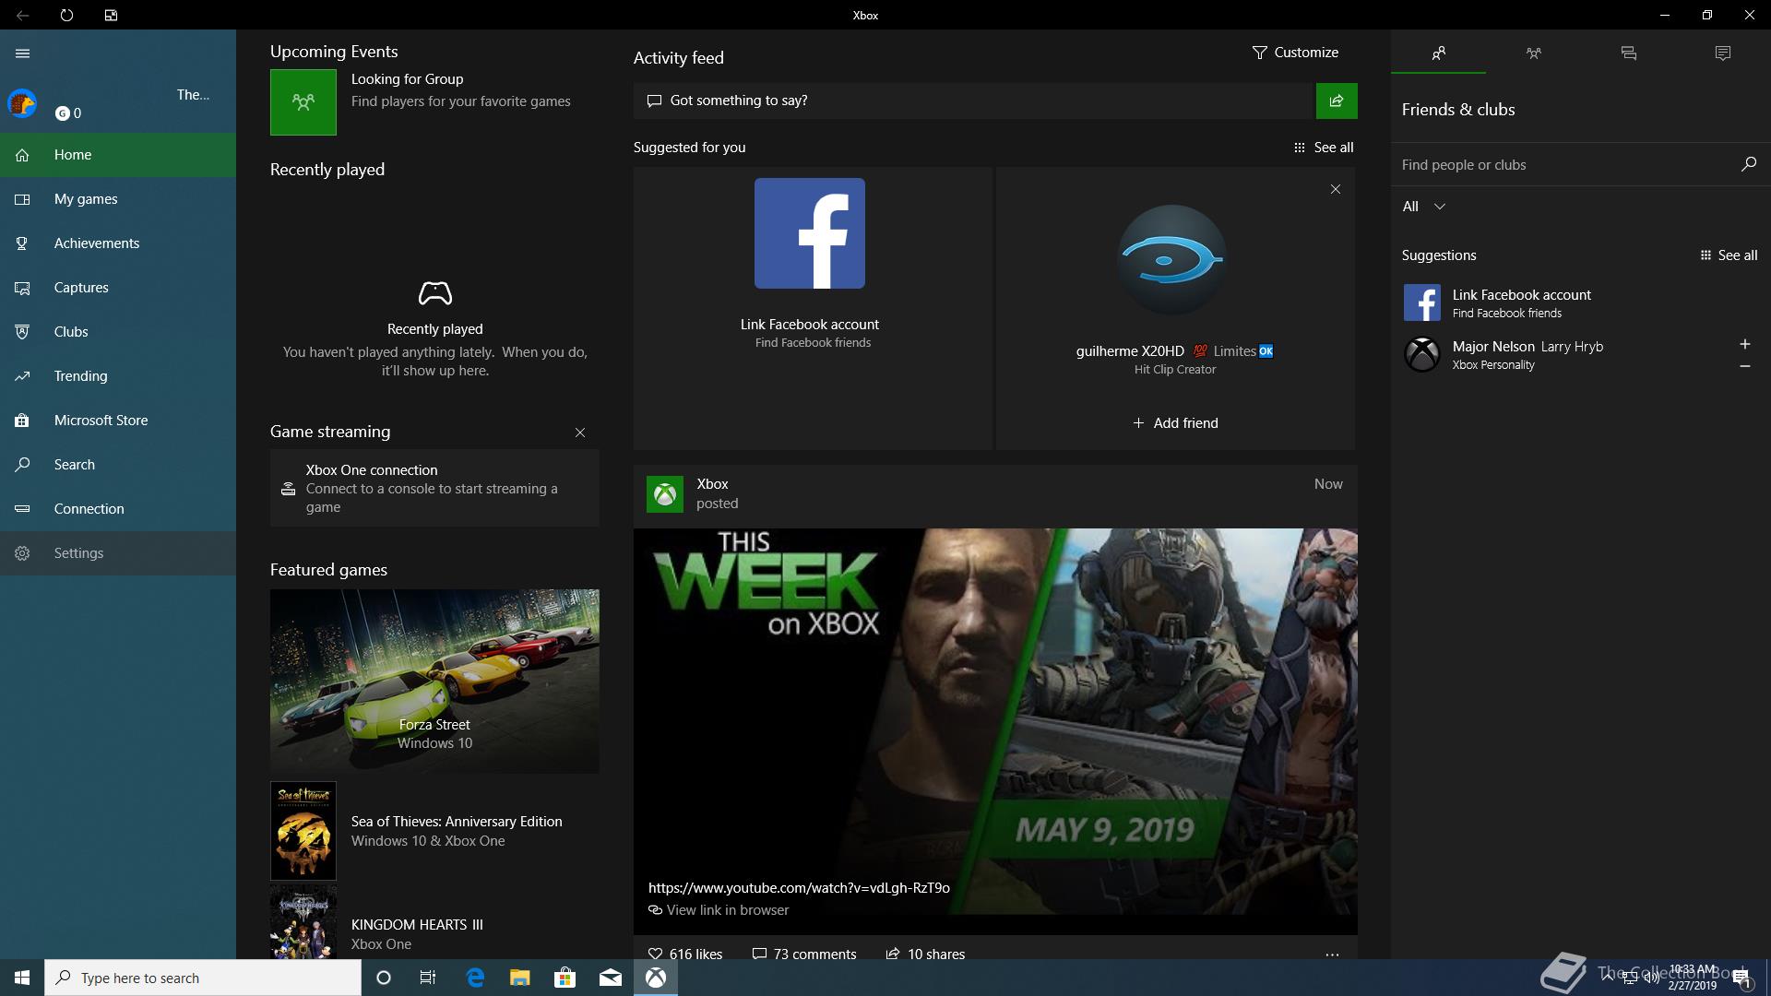Image resolution: width=1771 pixels, height=996 pixels.
Task: Click View link in browser
Action: pos(719,910)
